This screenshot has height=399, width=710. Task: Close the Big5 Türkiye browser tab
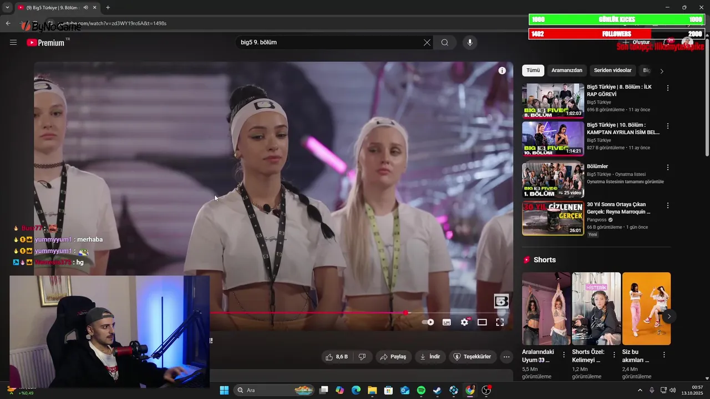point(94,8)
